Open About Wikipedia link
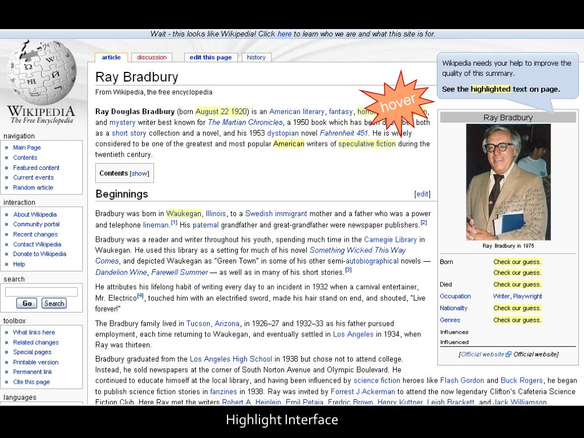Screen dimensions: 584x438 [35, 214]
